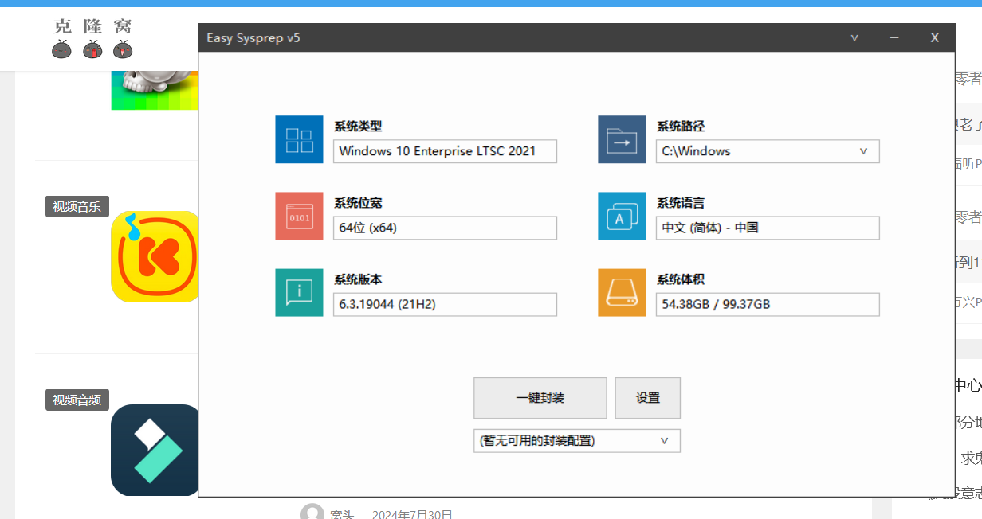The width and height of the screenshot is (982, 519).
Task: Click the Windows 10 Enterprise LTSC 2021 field
Action: coord(445,151)
